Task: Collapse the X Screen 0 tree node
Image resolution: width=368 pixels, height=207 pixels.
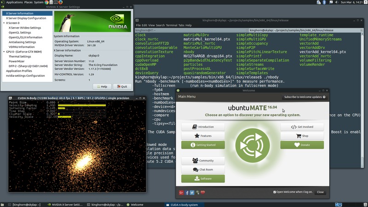Action: (4, 23)
